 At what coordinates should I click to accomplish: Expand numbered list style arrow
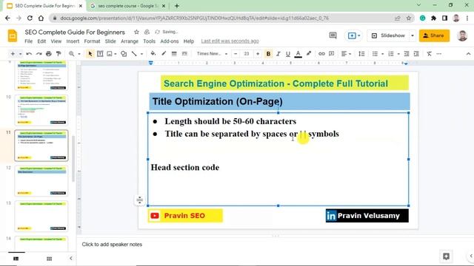398,54
